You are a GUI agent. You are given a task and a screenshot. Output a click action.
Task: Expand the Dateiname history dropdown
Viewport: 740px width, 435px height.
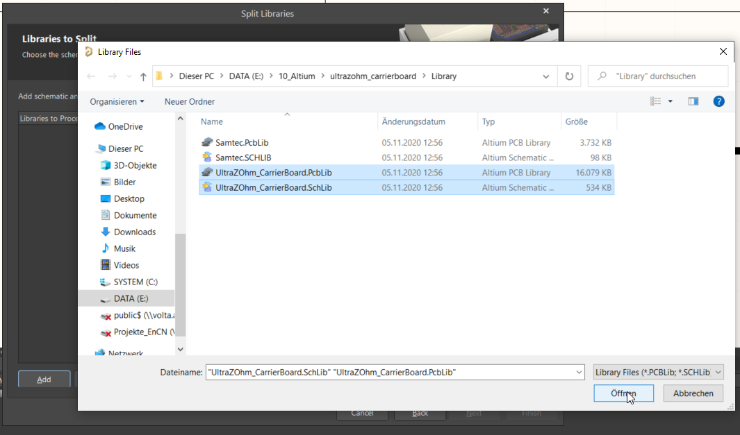pos(579,373)
